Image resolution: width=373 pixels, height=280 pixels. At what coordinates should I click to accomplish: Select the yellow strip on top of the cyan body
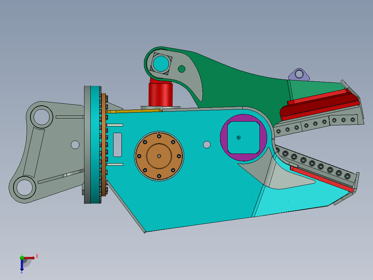(134, 111)
